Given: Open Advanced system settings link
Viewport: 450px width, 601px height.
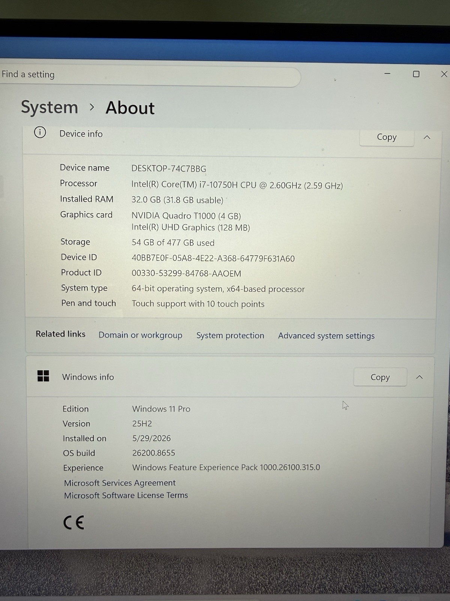Looking at the screenshot, I should (326, 336).
